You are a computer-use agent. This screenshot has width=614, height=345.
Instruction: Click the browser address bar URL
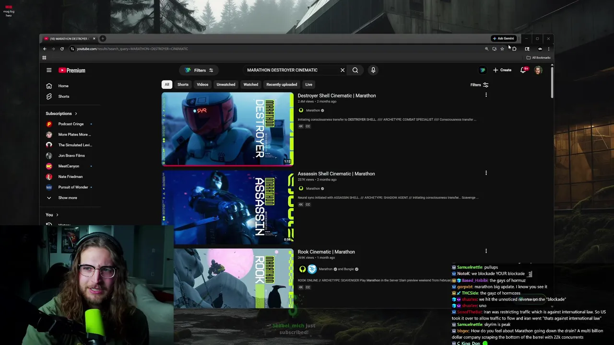point(132,49)
